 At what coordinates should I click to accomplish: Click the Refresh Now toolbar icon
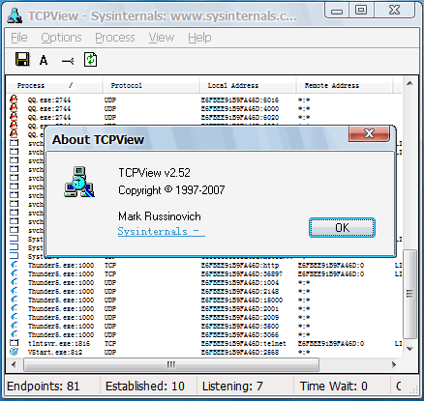[x=90, y=60]
